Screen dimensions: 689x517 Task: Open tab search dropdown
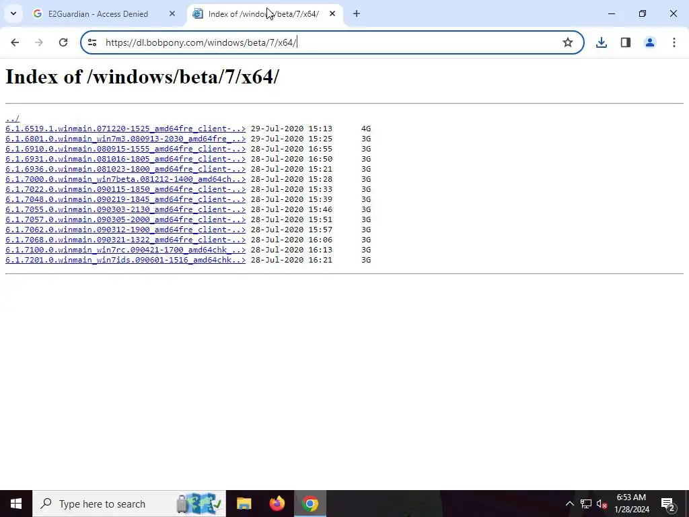(13, 13)
